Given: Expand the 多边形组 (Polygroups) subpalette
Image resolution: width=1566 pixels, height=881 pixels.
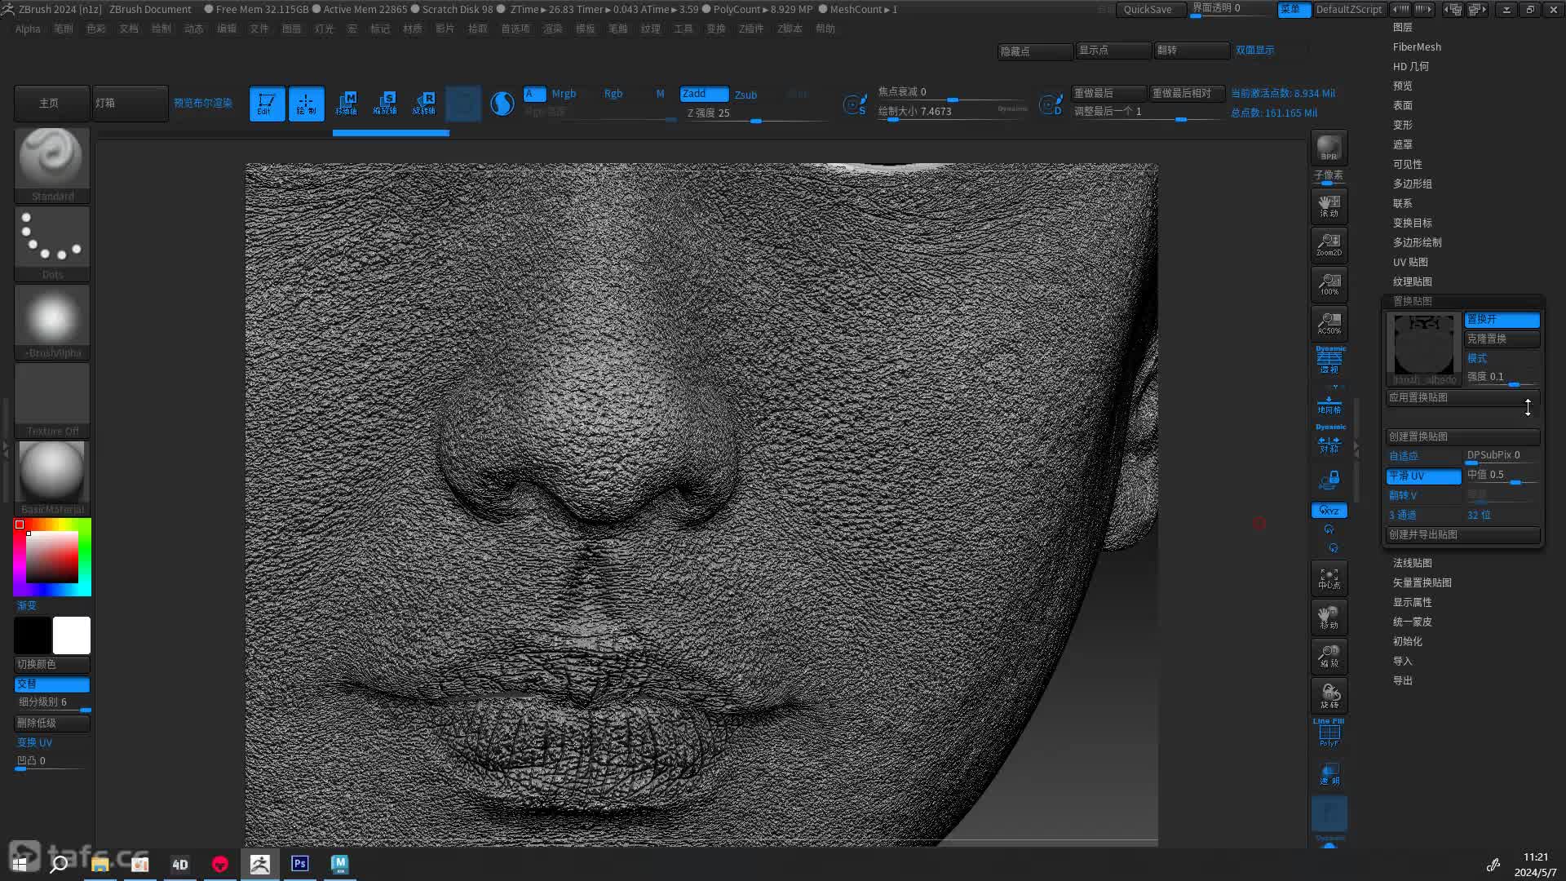Looking at the screenshot, I should (x=1412, y=184).
